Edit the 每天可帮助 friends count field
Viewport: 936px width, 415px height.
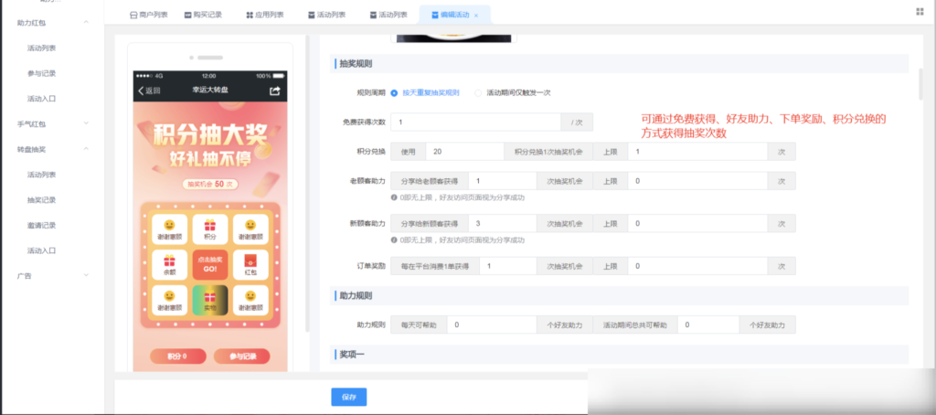(x=491, y=325)
